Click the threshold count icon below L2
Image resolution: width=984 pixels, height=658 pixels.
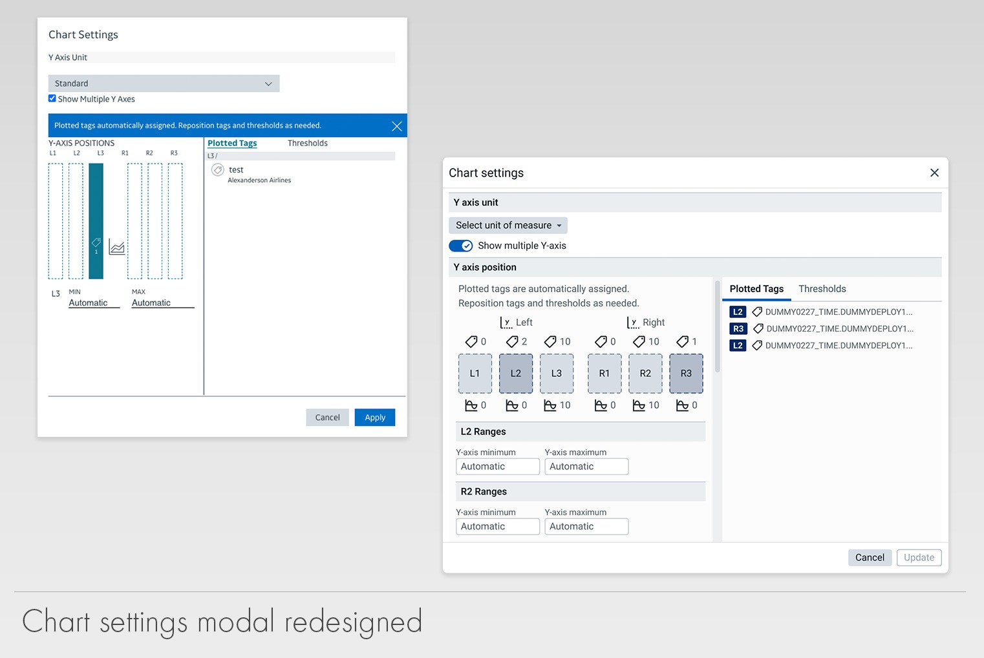click(x=512, y=405)
